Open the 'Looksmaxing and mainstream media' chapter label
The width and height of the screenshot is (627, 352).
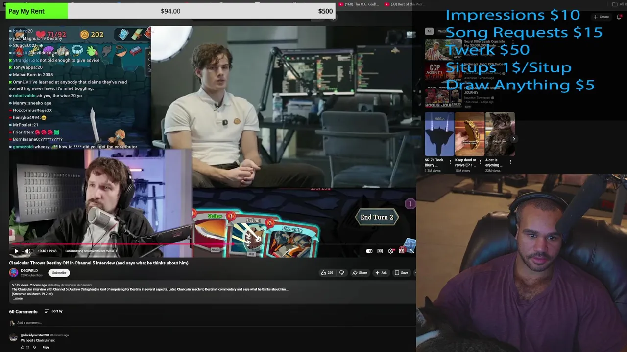click(x=91, y=251)
